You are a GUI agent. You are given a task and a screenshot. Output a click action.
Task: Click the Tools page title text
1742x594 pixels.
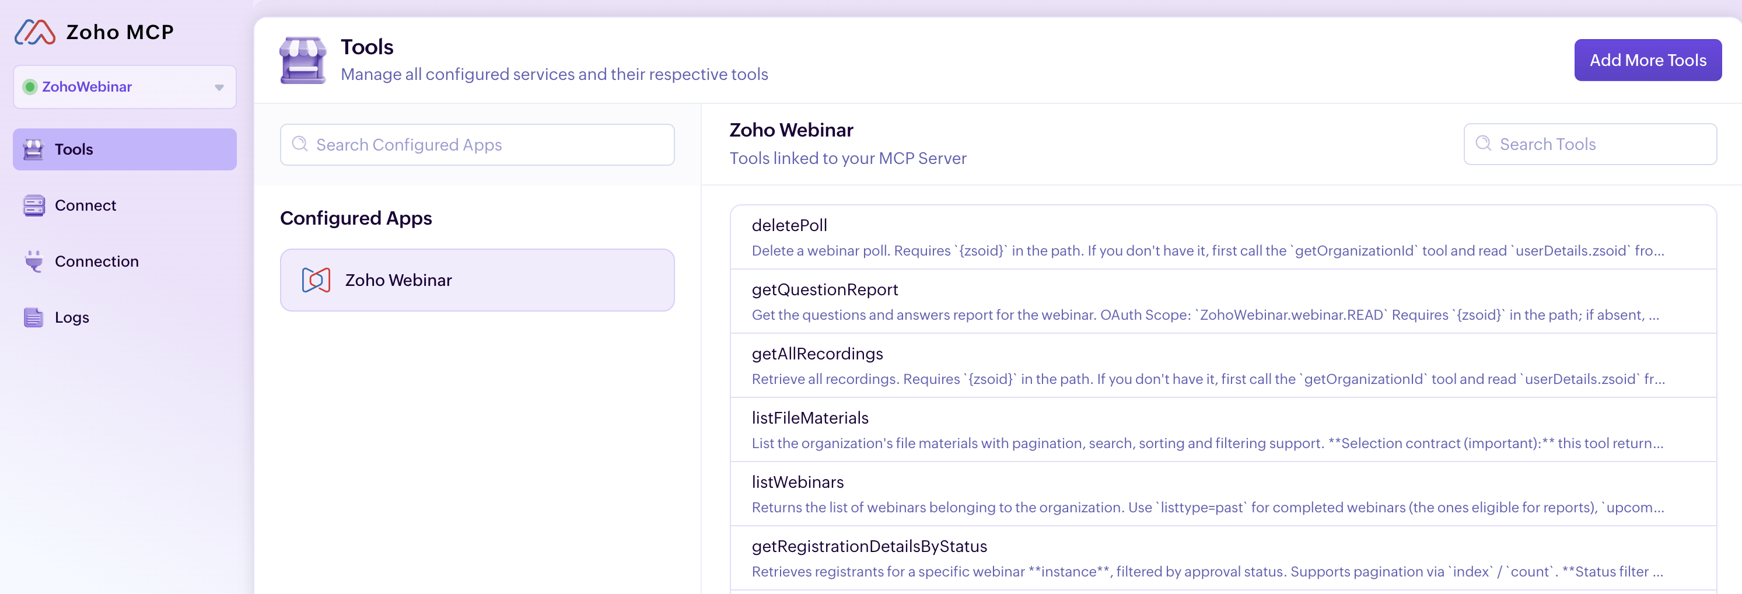click(366, 47)
